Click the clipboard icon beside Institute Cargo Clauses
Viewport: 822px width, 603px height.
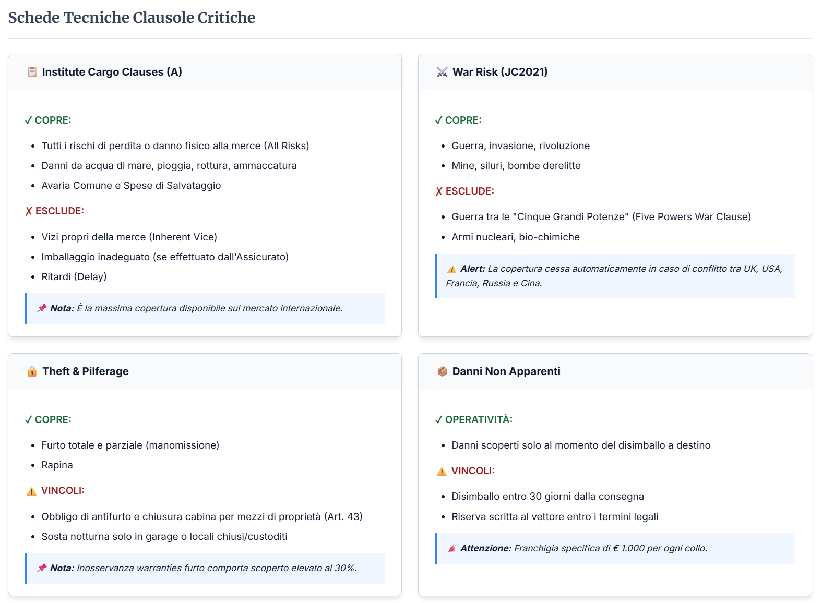32,72
